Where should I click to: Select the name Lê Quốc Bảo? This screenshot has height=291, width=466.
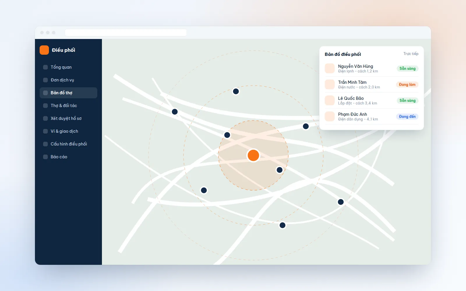[351, 98]
